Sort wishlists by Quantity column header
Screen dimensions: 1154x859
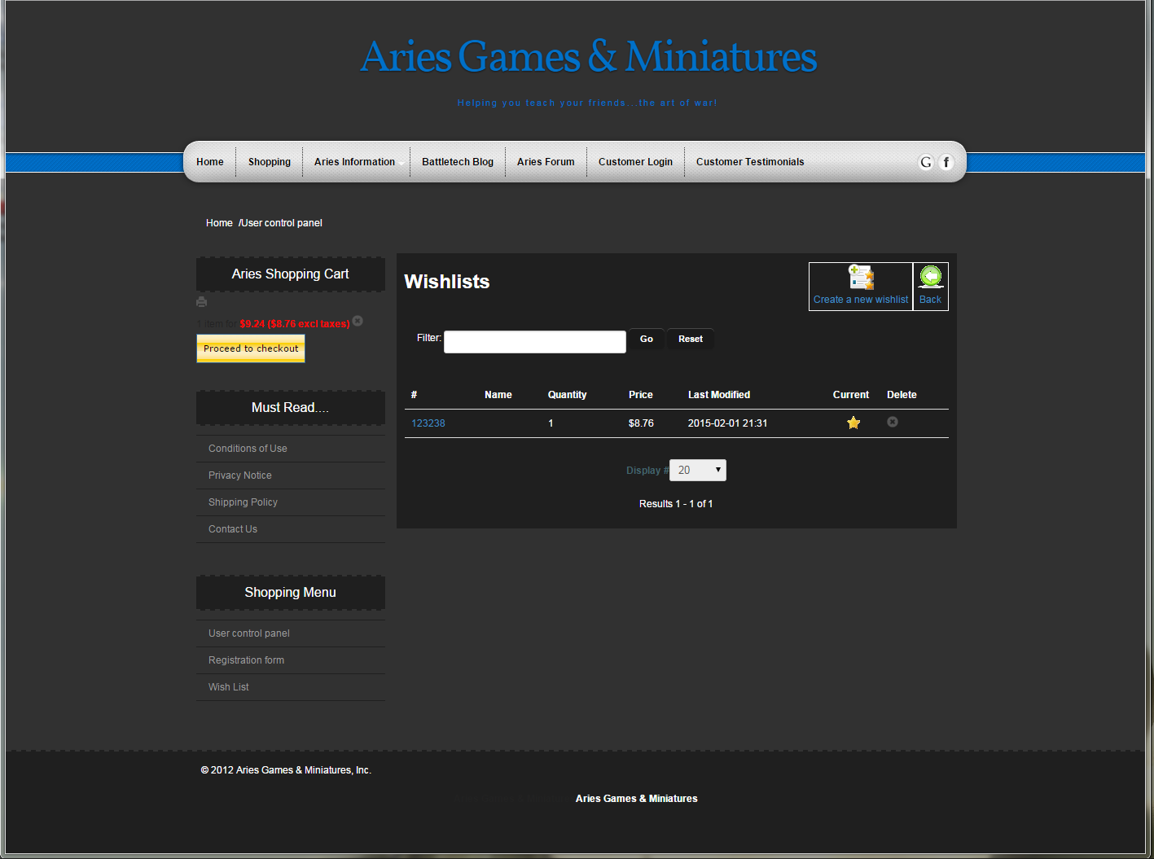coord(568,395)
